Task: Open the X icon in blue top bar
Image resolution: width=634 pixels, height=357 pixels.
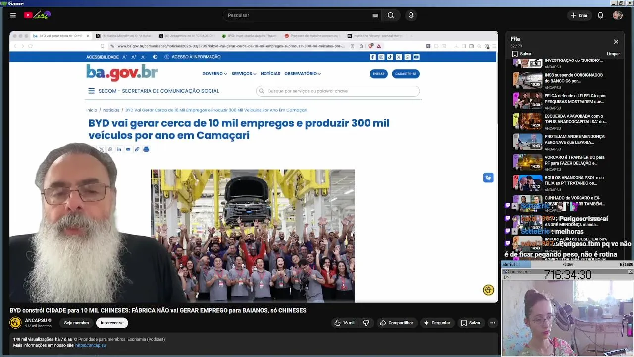Action: [399, 57]
